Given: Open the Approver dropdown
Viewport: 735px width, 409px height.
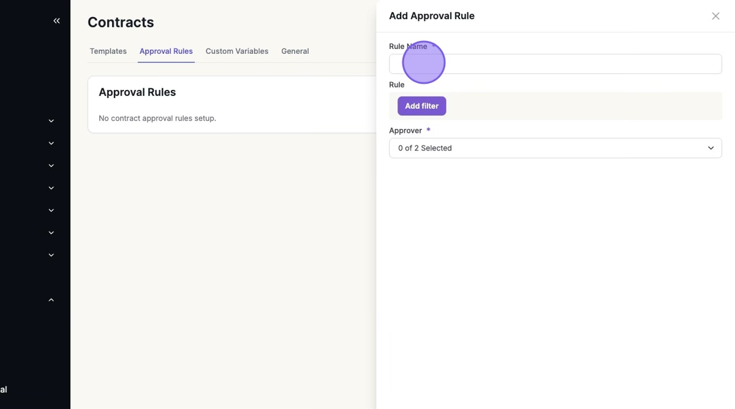Looking at the screenshot, I should (x=555, y=148).
